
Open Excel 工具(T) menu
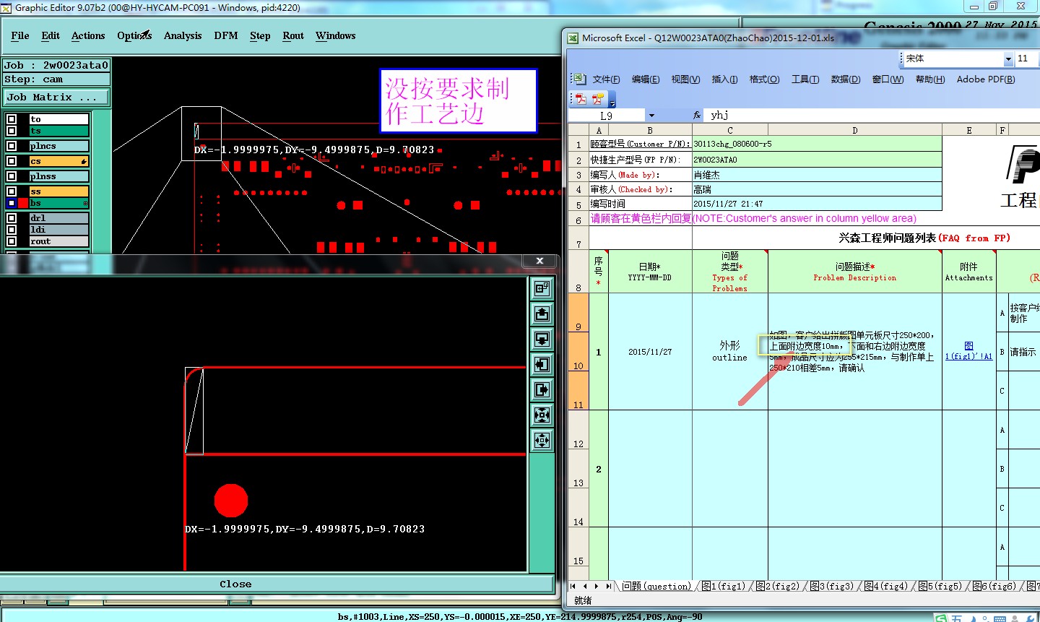[x=805, y=79]
